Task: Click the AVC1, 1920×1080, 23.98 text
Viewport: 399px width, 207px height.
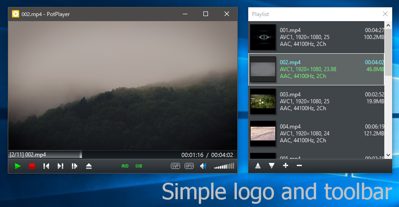Action: [x=308, y=69]
